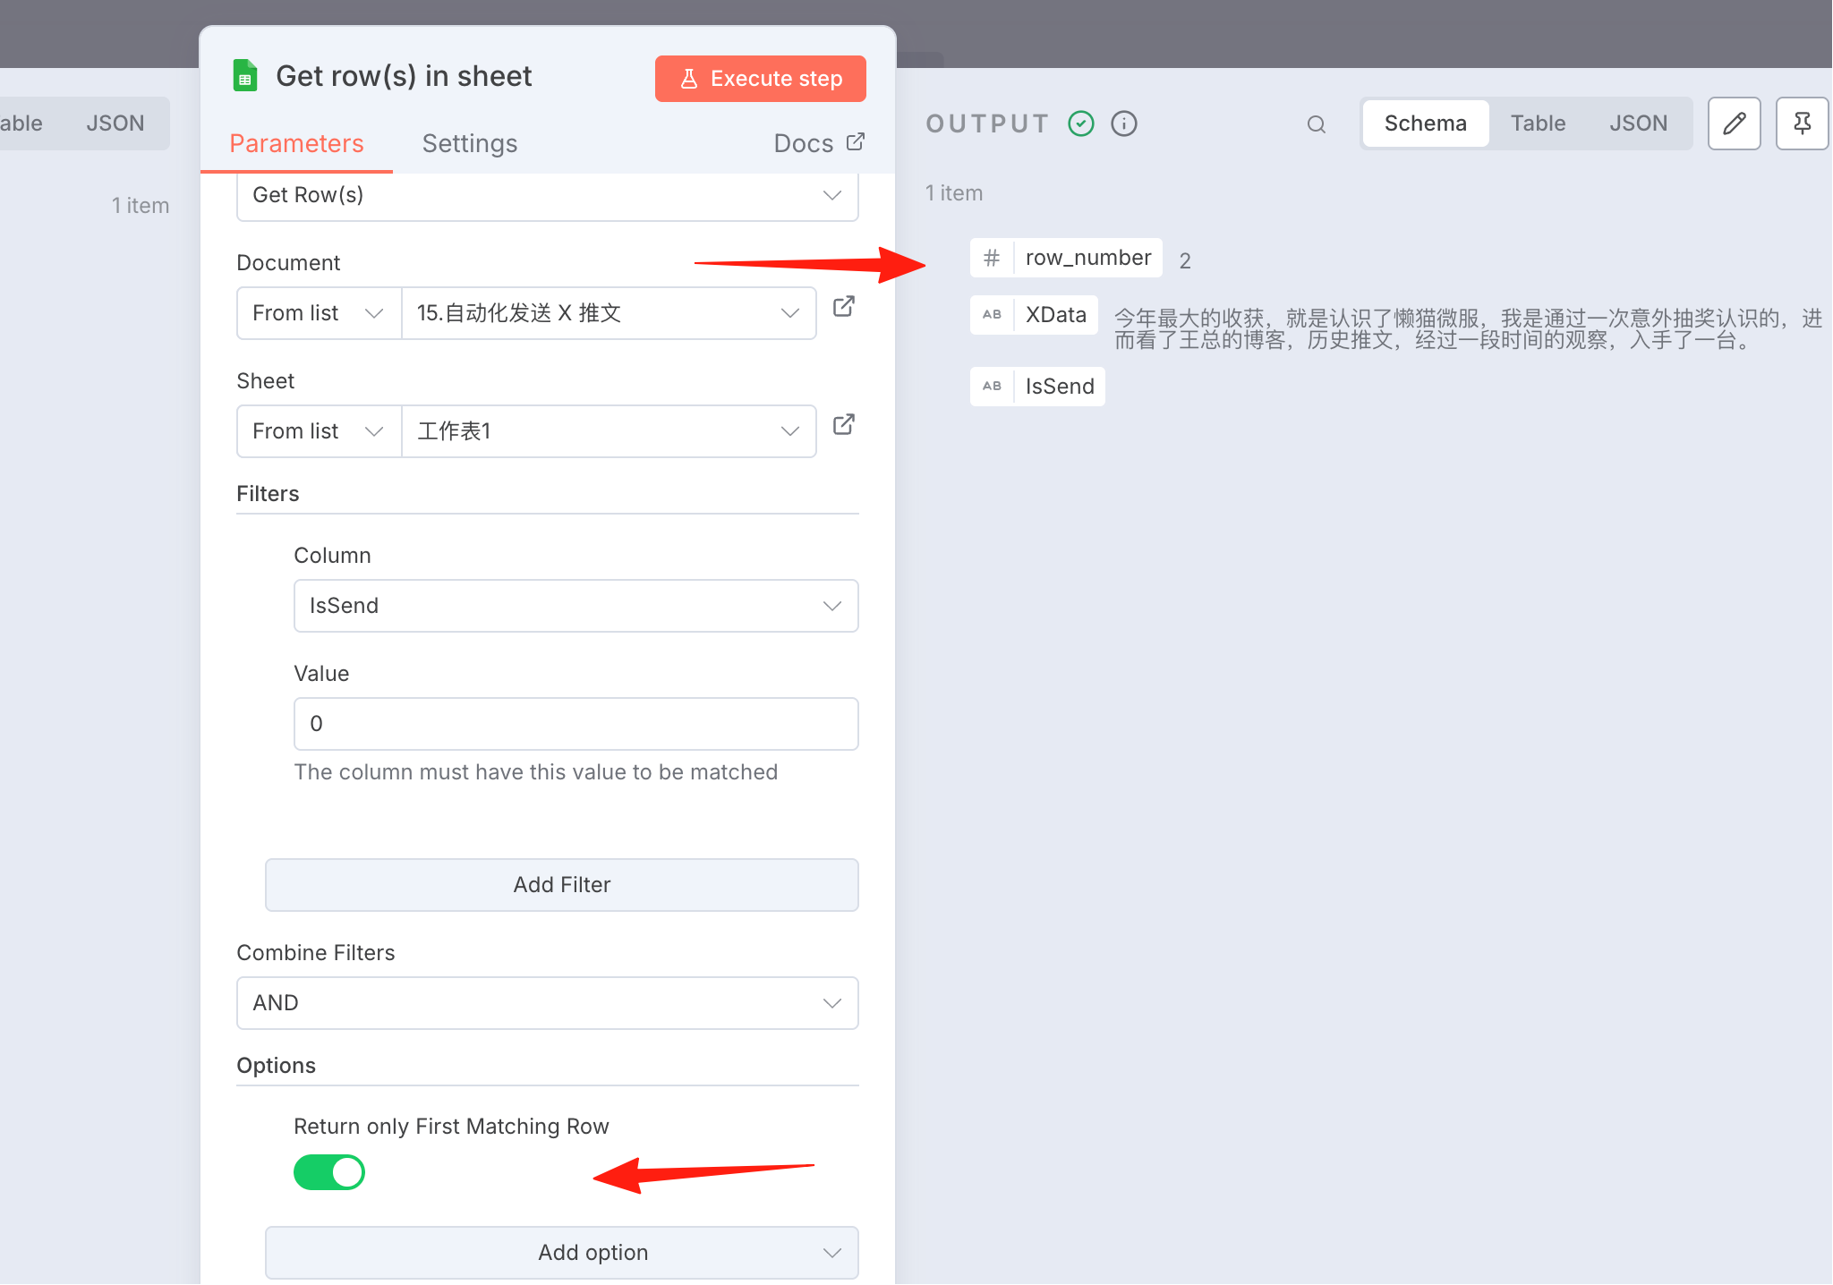Click the AB string icon beside IsSend
The height and width of the screenshot is (1285, 1833).
(x=992, y=387)
